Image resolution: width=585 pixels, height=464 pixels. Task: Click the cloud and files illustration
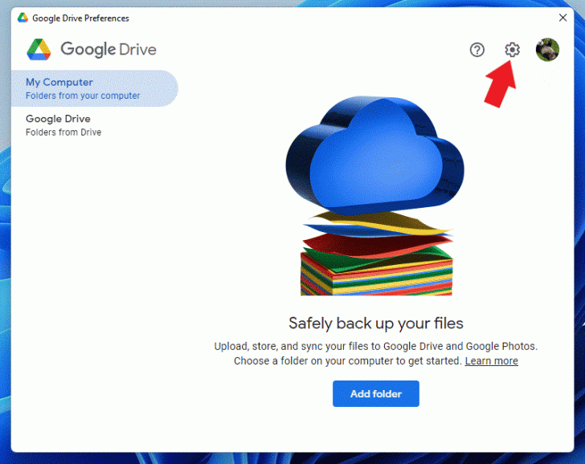[x=376, y=196]
